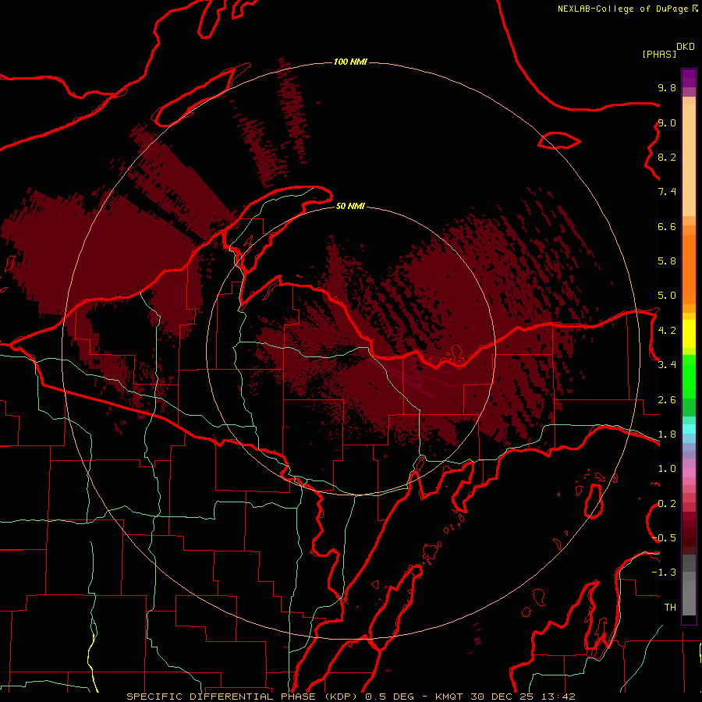This screenshot has width=702, height=702.
Task: Click the 4.2 scale value
Action: [x=667, y=331]
